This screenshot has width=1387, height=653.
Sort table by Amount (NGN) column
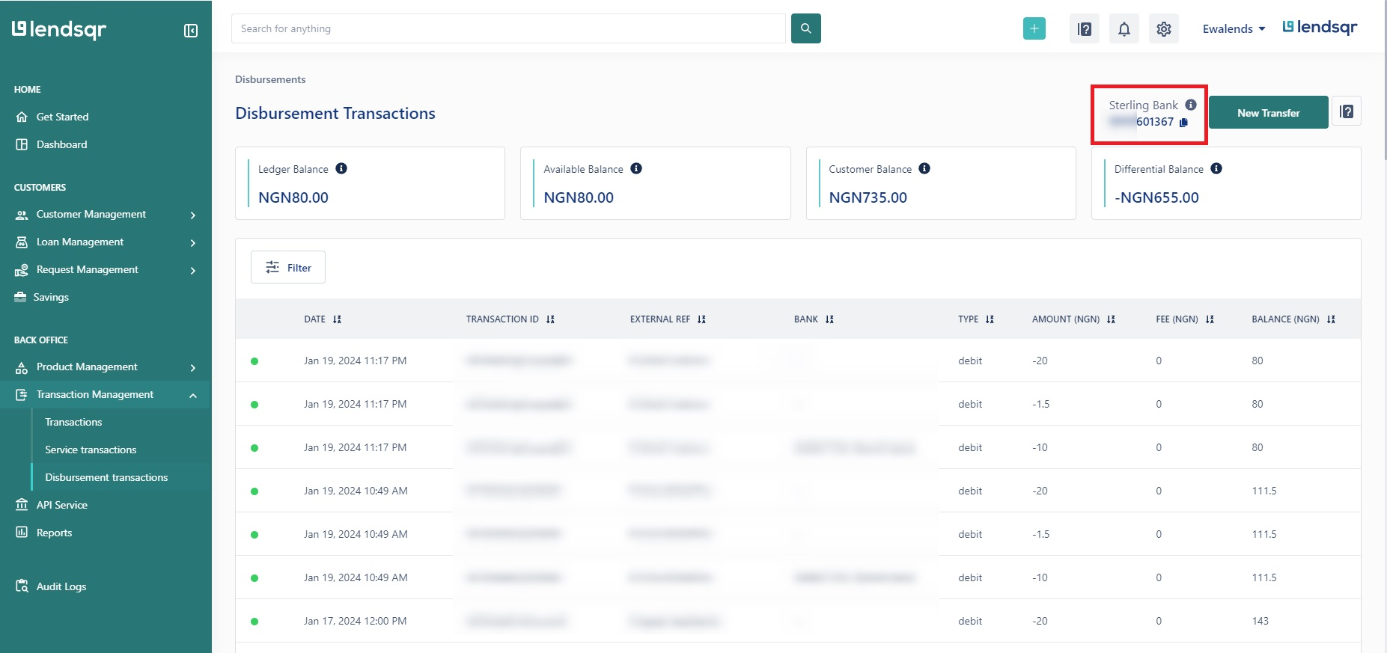(x=1111, y=319)
